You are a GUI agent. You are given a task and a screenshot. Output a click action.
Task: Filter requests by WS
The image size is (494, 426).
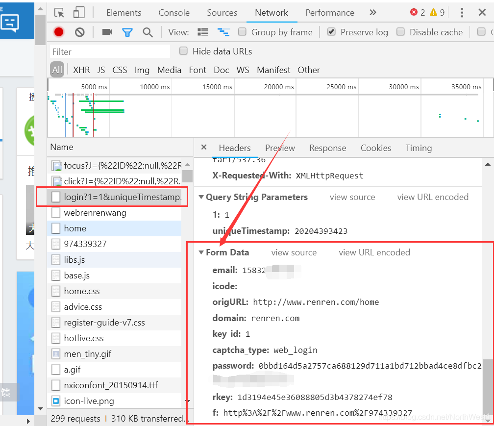coord(243,70)
